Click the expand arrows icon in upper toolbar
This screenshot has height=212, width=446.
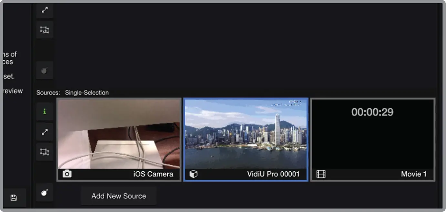pyautogui.click(x=45, y=10)
